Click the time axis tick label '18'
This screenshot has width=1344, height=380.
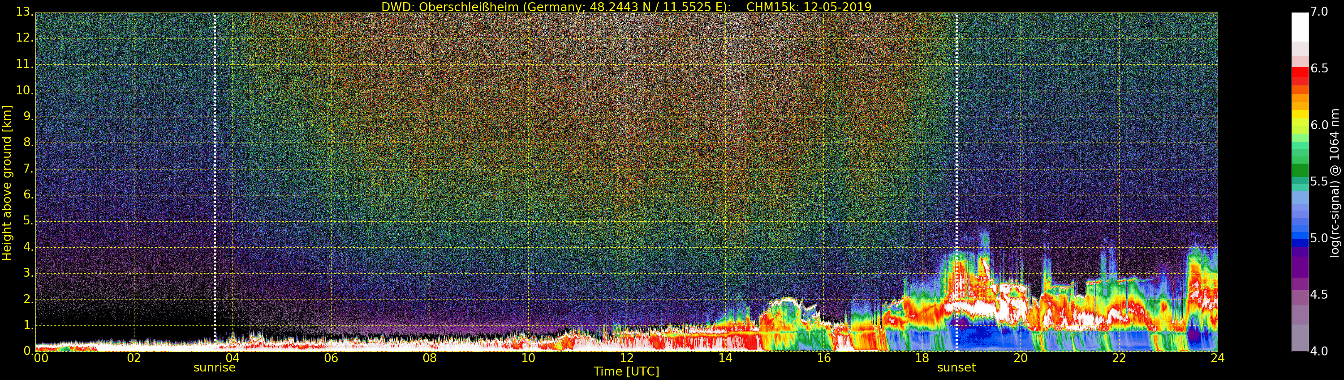(x=922, y=358)
